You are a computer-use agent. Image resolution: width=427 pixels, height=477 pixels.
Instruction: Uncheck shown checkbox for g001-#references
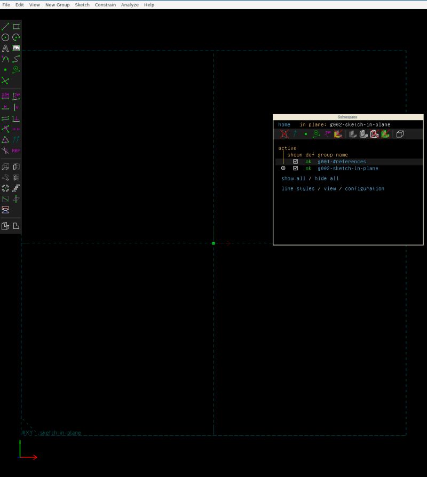(x=295, y=161)
